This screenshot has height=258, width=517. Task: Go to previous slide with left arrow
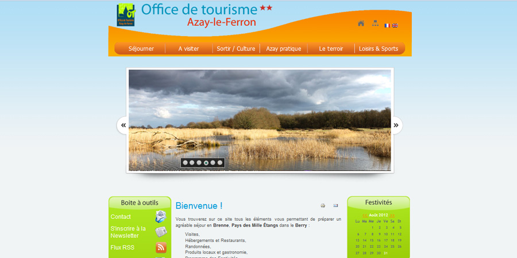coord(123,125)
